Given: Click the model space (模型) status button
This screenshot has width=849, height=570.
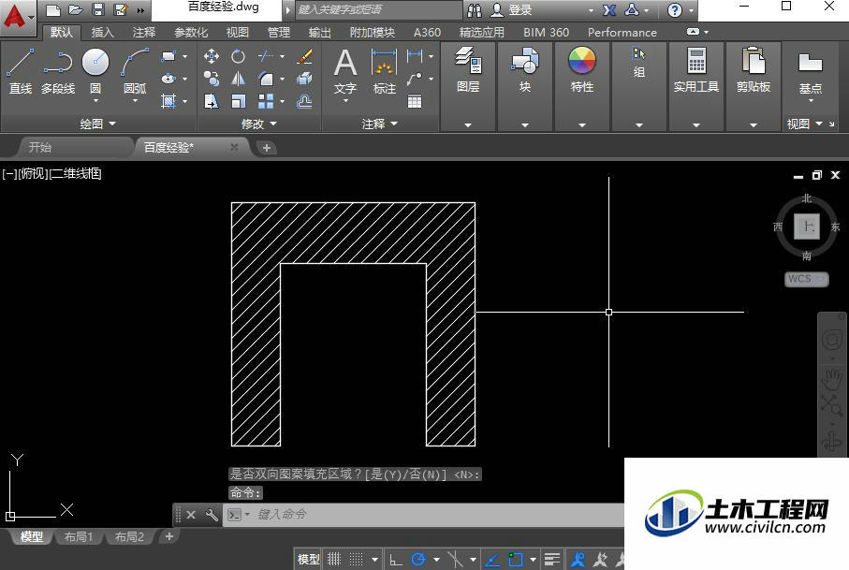Looking at the screenshot, I should click(x=309, y=559).
